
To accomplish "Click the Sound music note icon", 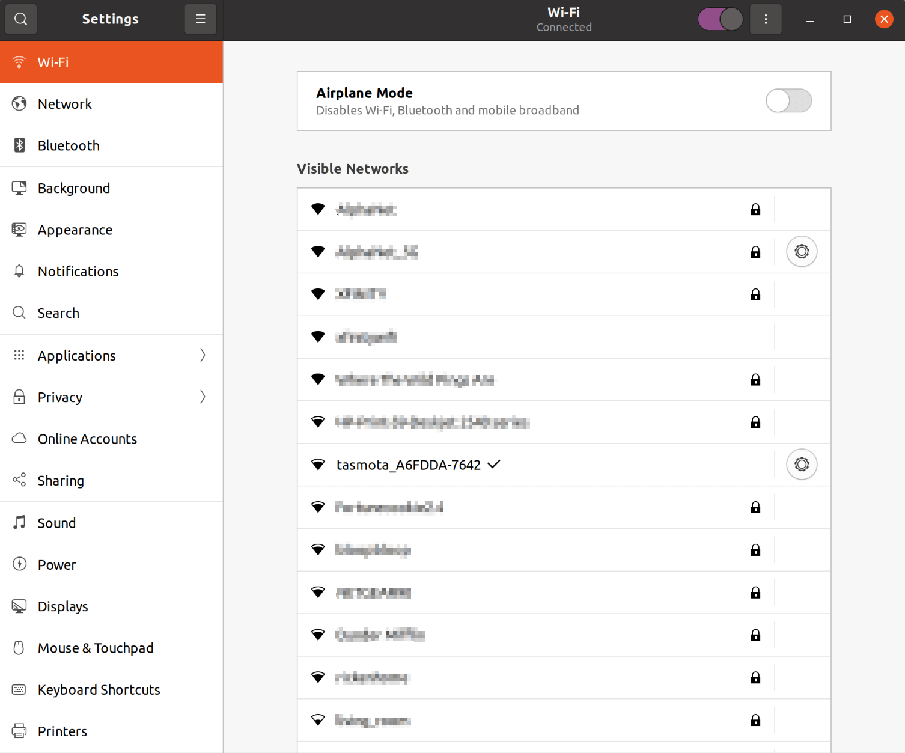I will (19, 523).
